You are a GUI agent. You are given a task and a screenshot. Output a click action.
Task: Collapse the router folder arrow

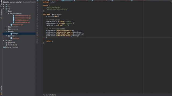coord(6,36)
